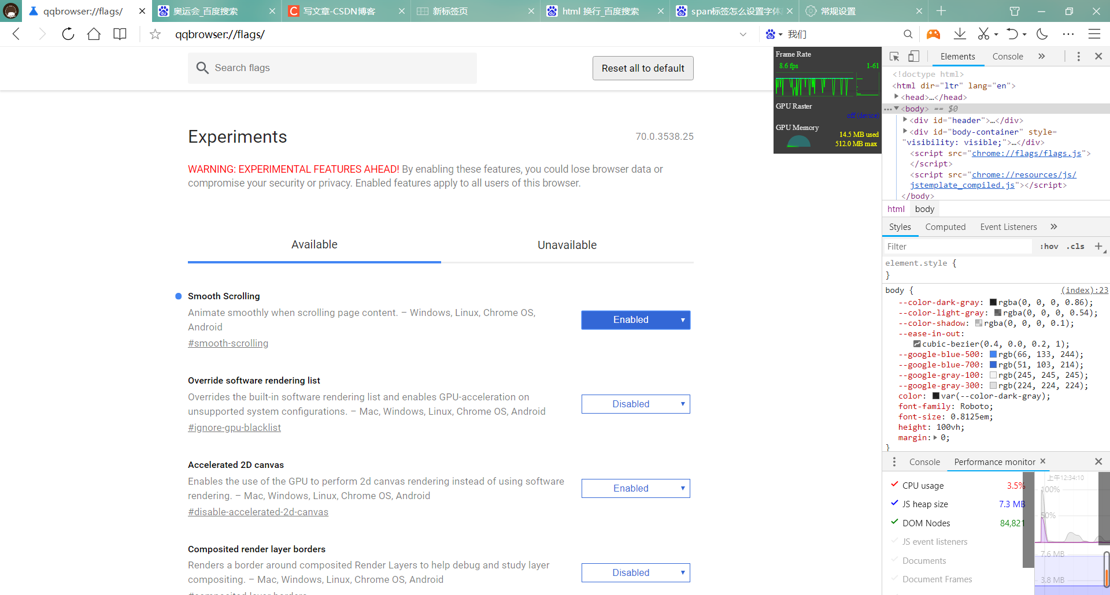
Task: Open the Override software rendering list dropdown
Action: [x=635, y=404]
